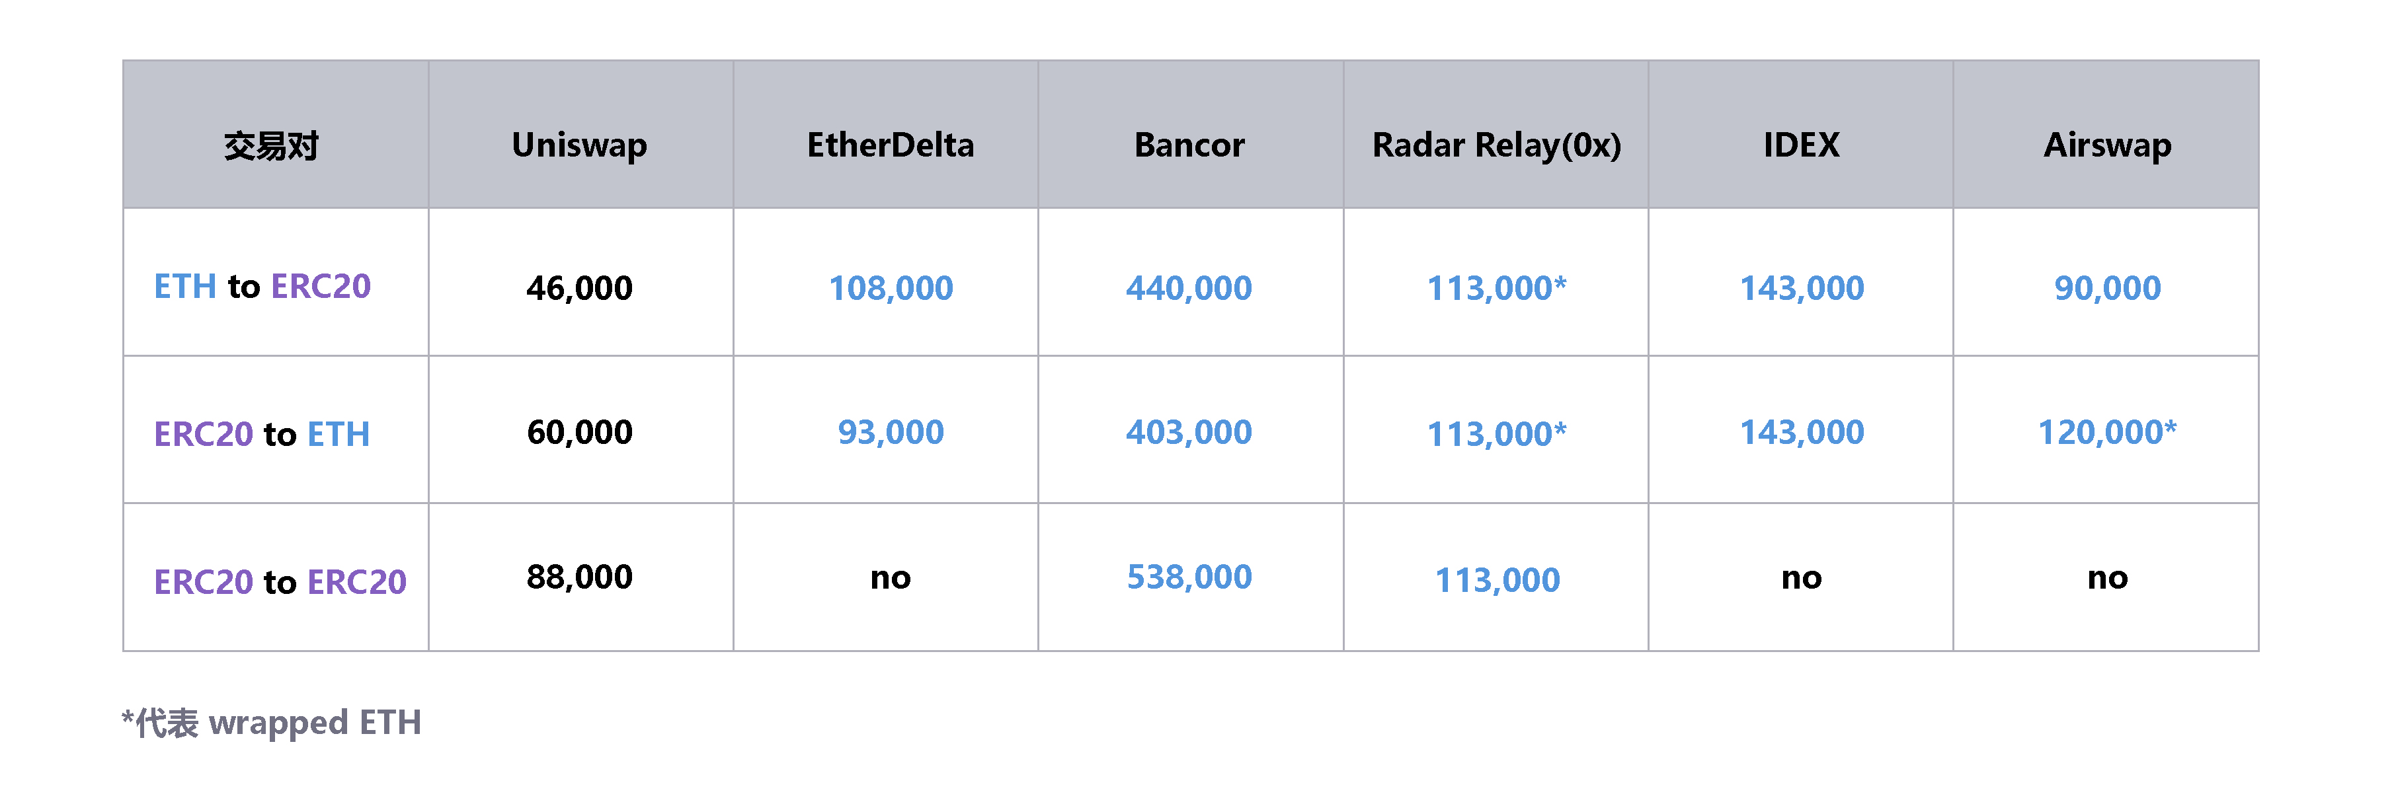Click the 120,000* Airswap value
This screenshot has height=806, width=2396.
(2106, 432)
